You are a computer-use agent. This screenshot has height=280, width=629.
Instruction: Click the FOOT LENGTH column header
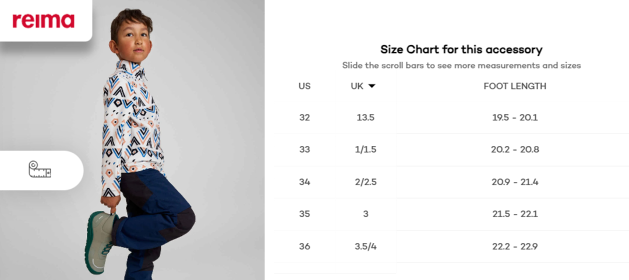(515, 86)
